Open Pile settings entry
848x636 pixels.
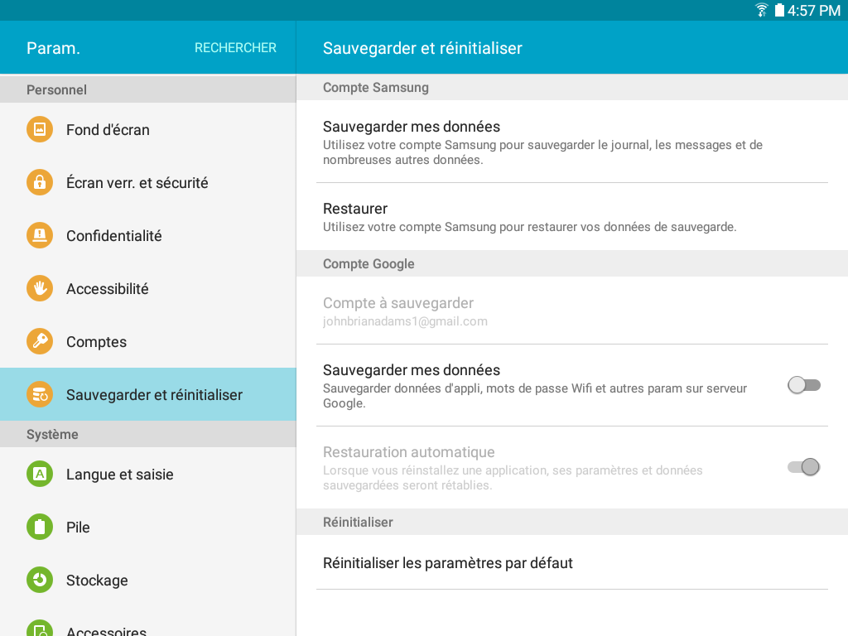click(x=148, y=528)
